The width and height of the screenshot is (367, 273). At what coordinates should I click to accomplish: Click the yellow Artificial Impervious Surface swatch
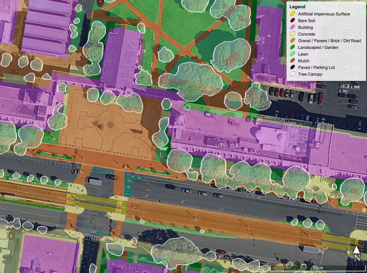(293, 14)
